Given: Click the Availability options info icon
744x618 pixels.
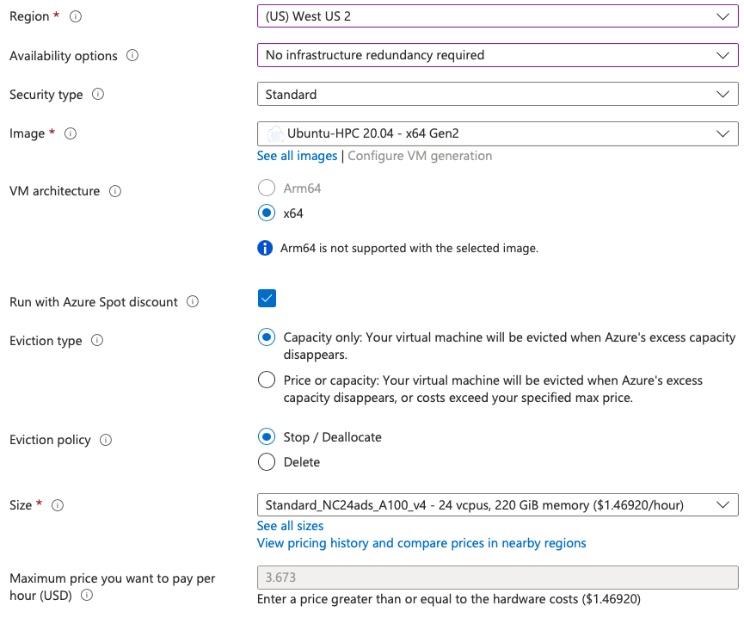Looking at the screenshot, I should pos(132,56).
